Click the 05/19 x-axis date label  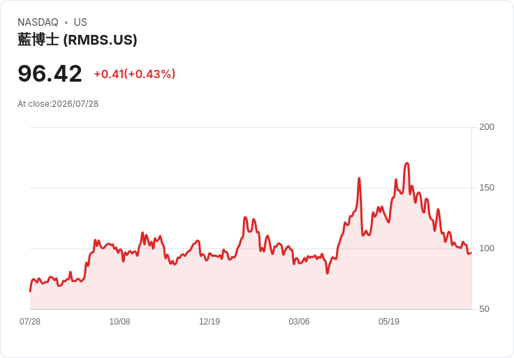[389, 321]
